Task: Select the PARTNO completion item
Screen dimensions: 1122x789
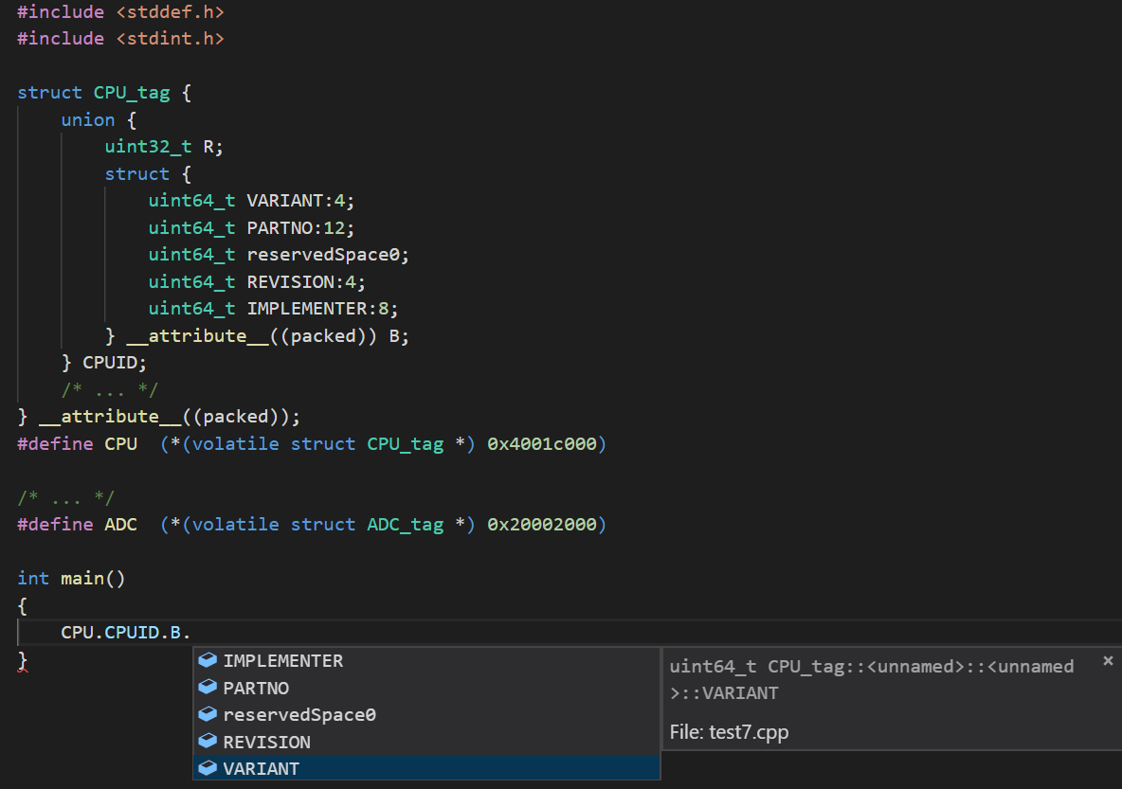Action: (266, 688)
